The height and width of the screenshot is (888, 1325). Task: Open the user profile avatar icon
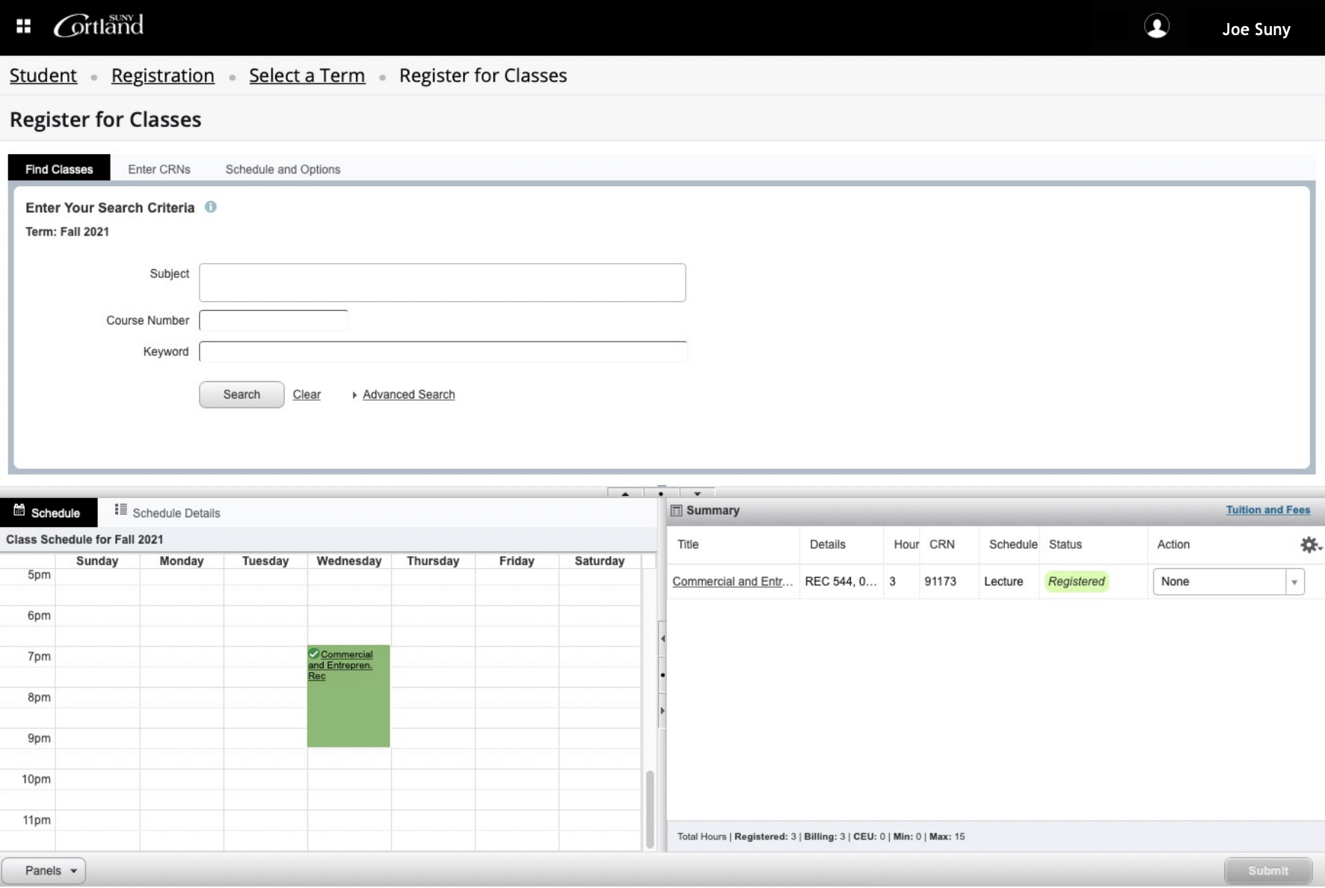click(x=1158, y=27)
